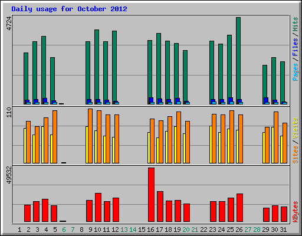Click the 'Visits' legend label
The height and width of the screenshot is (236, 302).
(295, 129)
